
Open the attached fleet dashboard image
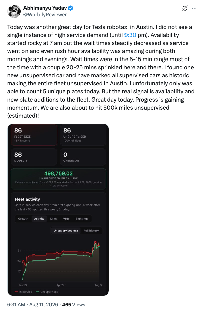(58, 210)
